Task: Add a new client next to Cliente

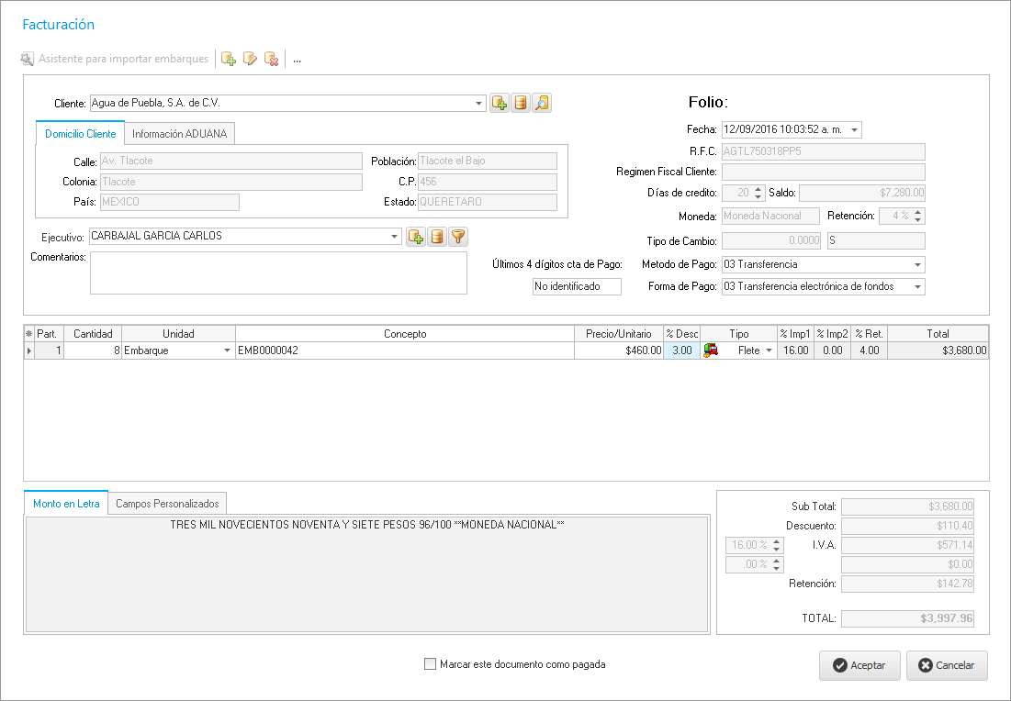Action: [499, 103]
